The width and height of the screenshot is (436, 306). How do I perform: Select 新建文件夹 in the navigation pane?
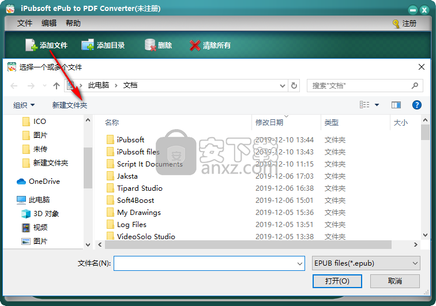tap(46, 163)
